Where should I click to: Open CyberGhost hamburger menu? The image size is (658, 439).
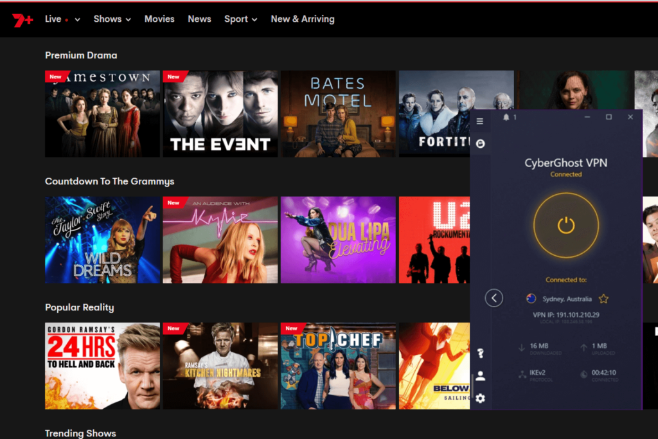point(480,121)
